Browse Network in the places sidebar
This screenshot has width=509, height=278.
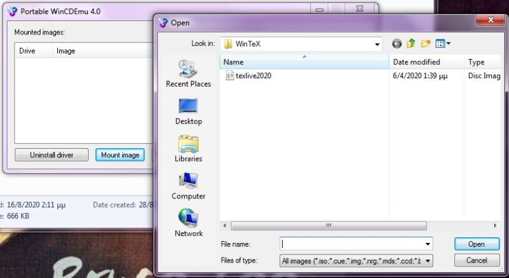(x=189, y=223)
